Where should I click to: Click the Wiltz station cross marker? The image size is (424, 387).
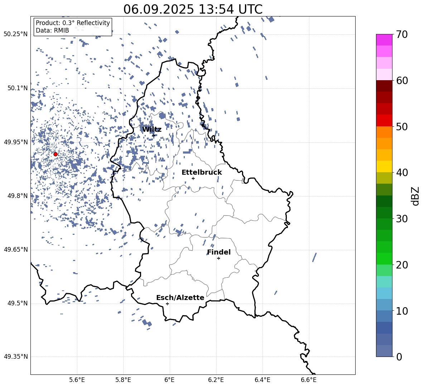[154, 135]
